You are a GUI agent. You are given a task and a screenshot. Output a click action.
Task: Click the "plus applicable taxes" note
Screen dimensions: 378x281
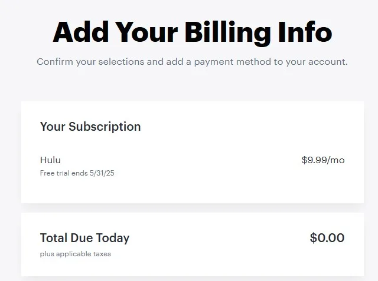pos(75,254)
